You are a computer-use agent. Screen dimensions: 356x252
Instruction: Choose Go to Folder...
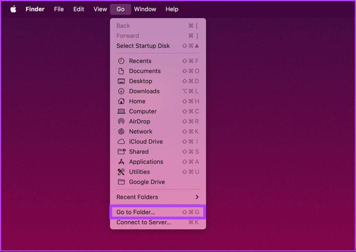pos(158,212)
